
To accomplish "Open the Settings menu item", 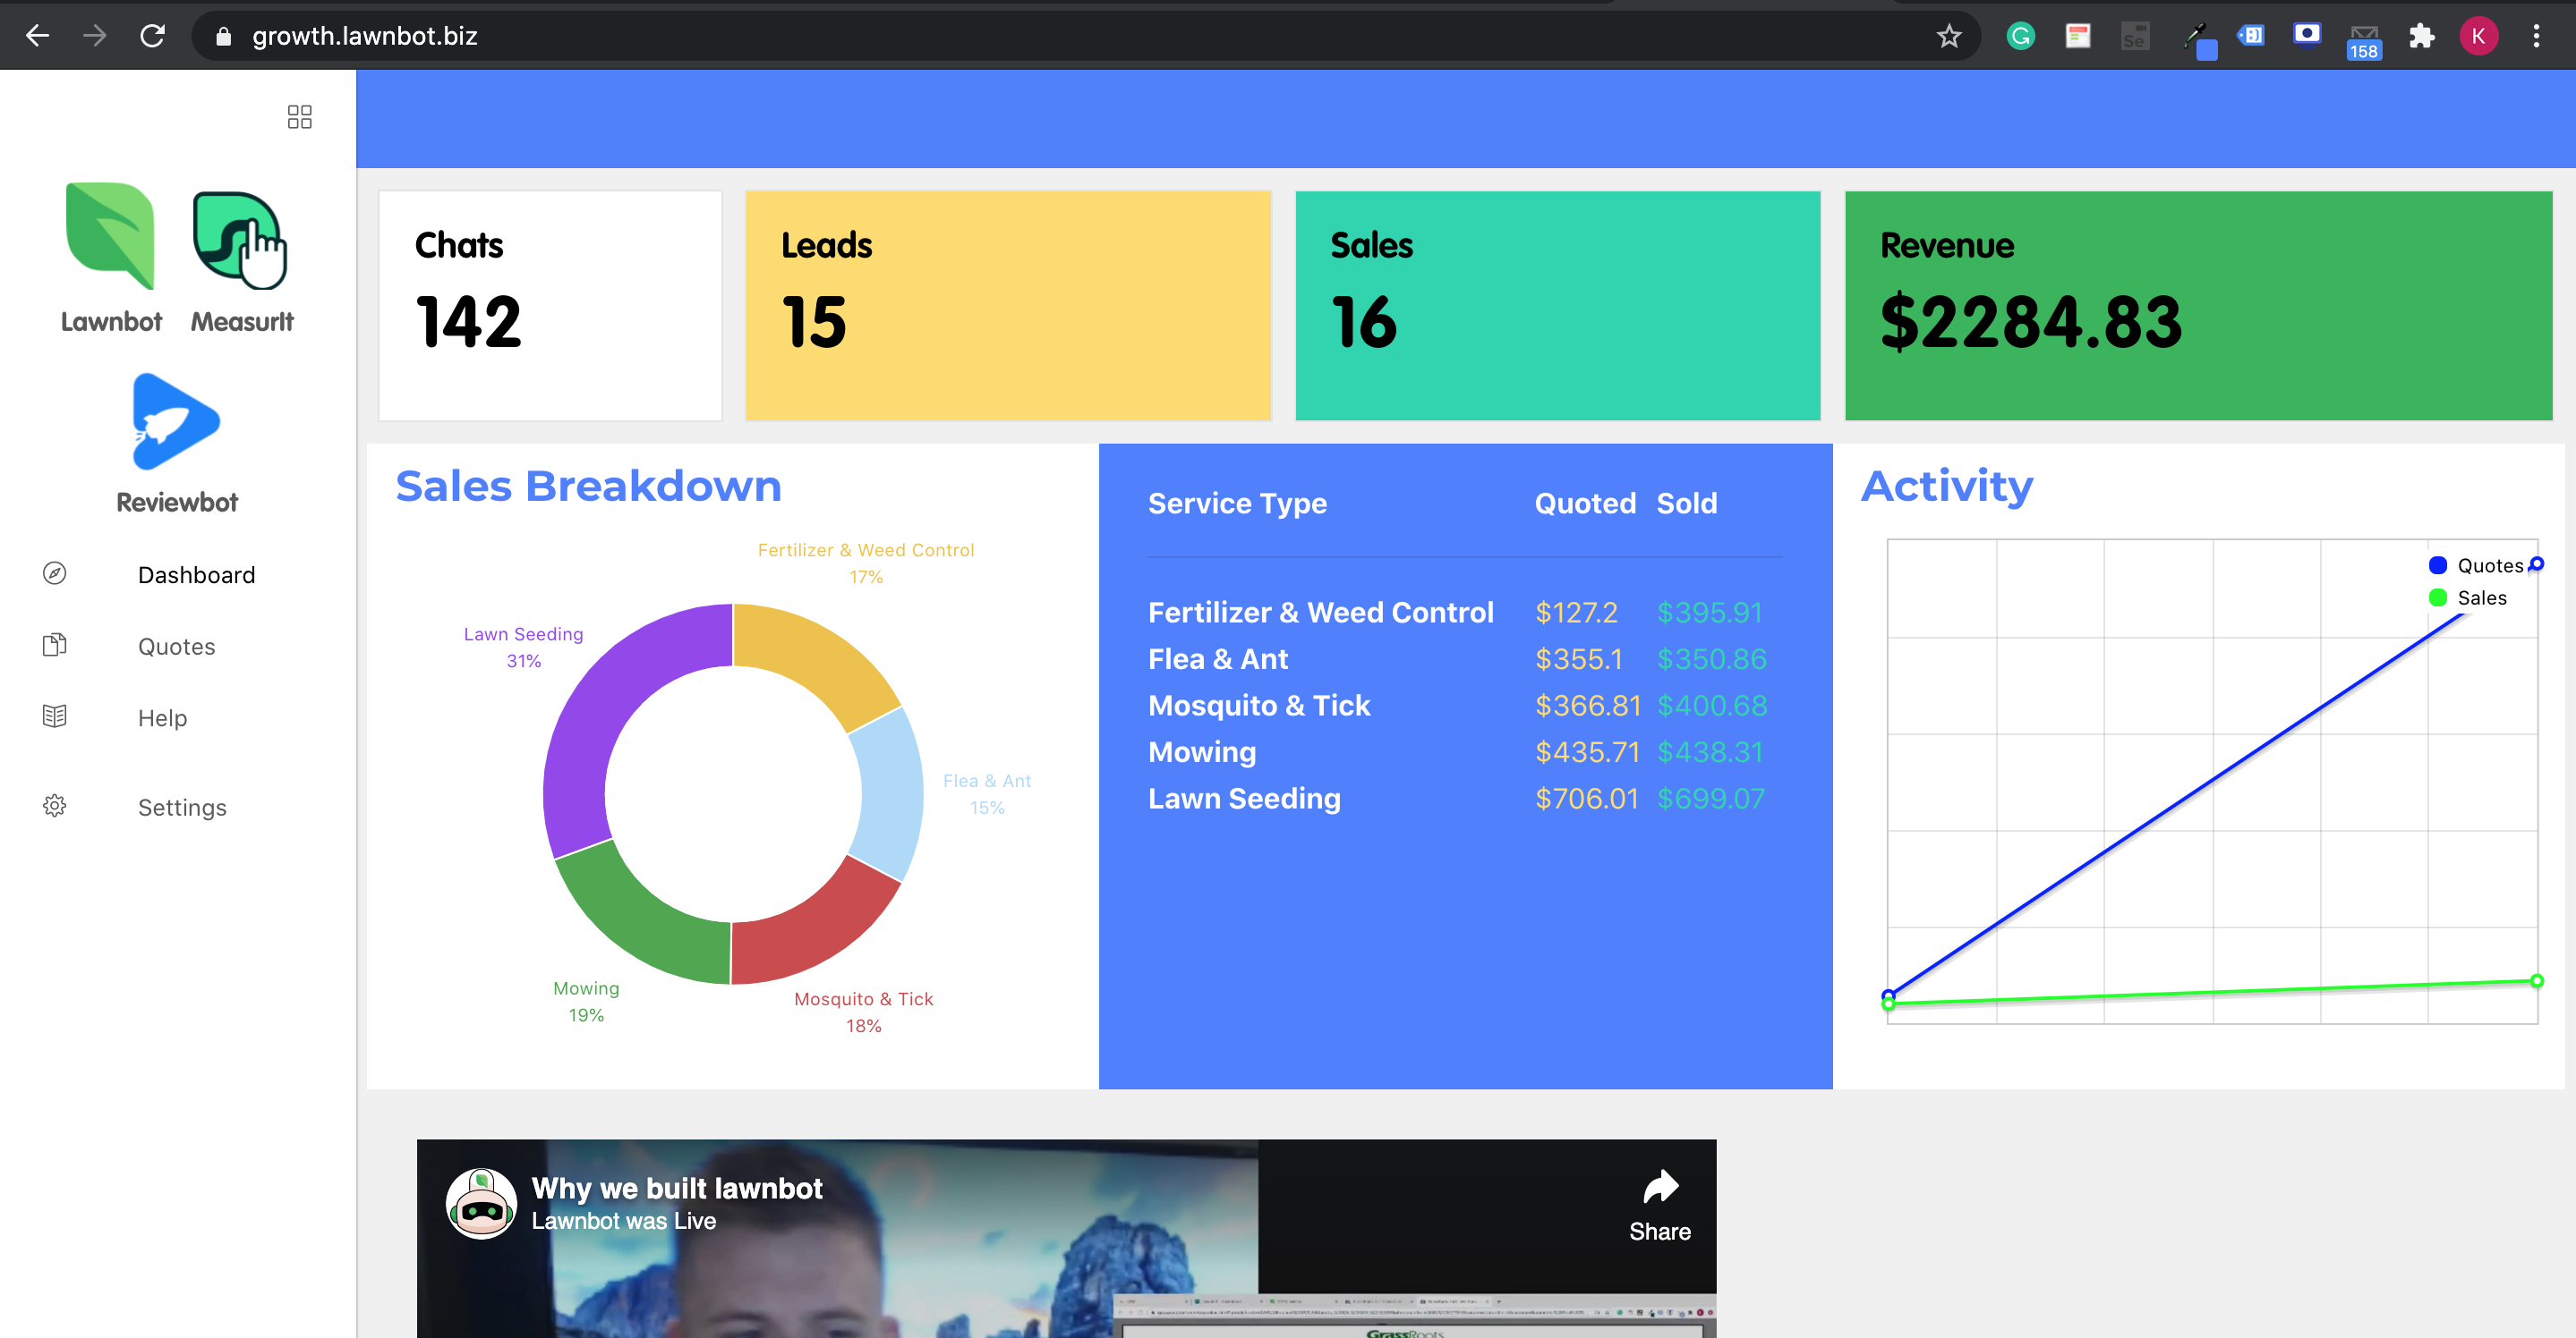I will coord(182,808).
